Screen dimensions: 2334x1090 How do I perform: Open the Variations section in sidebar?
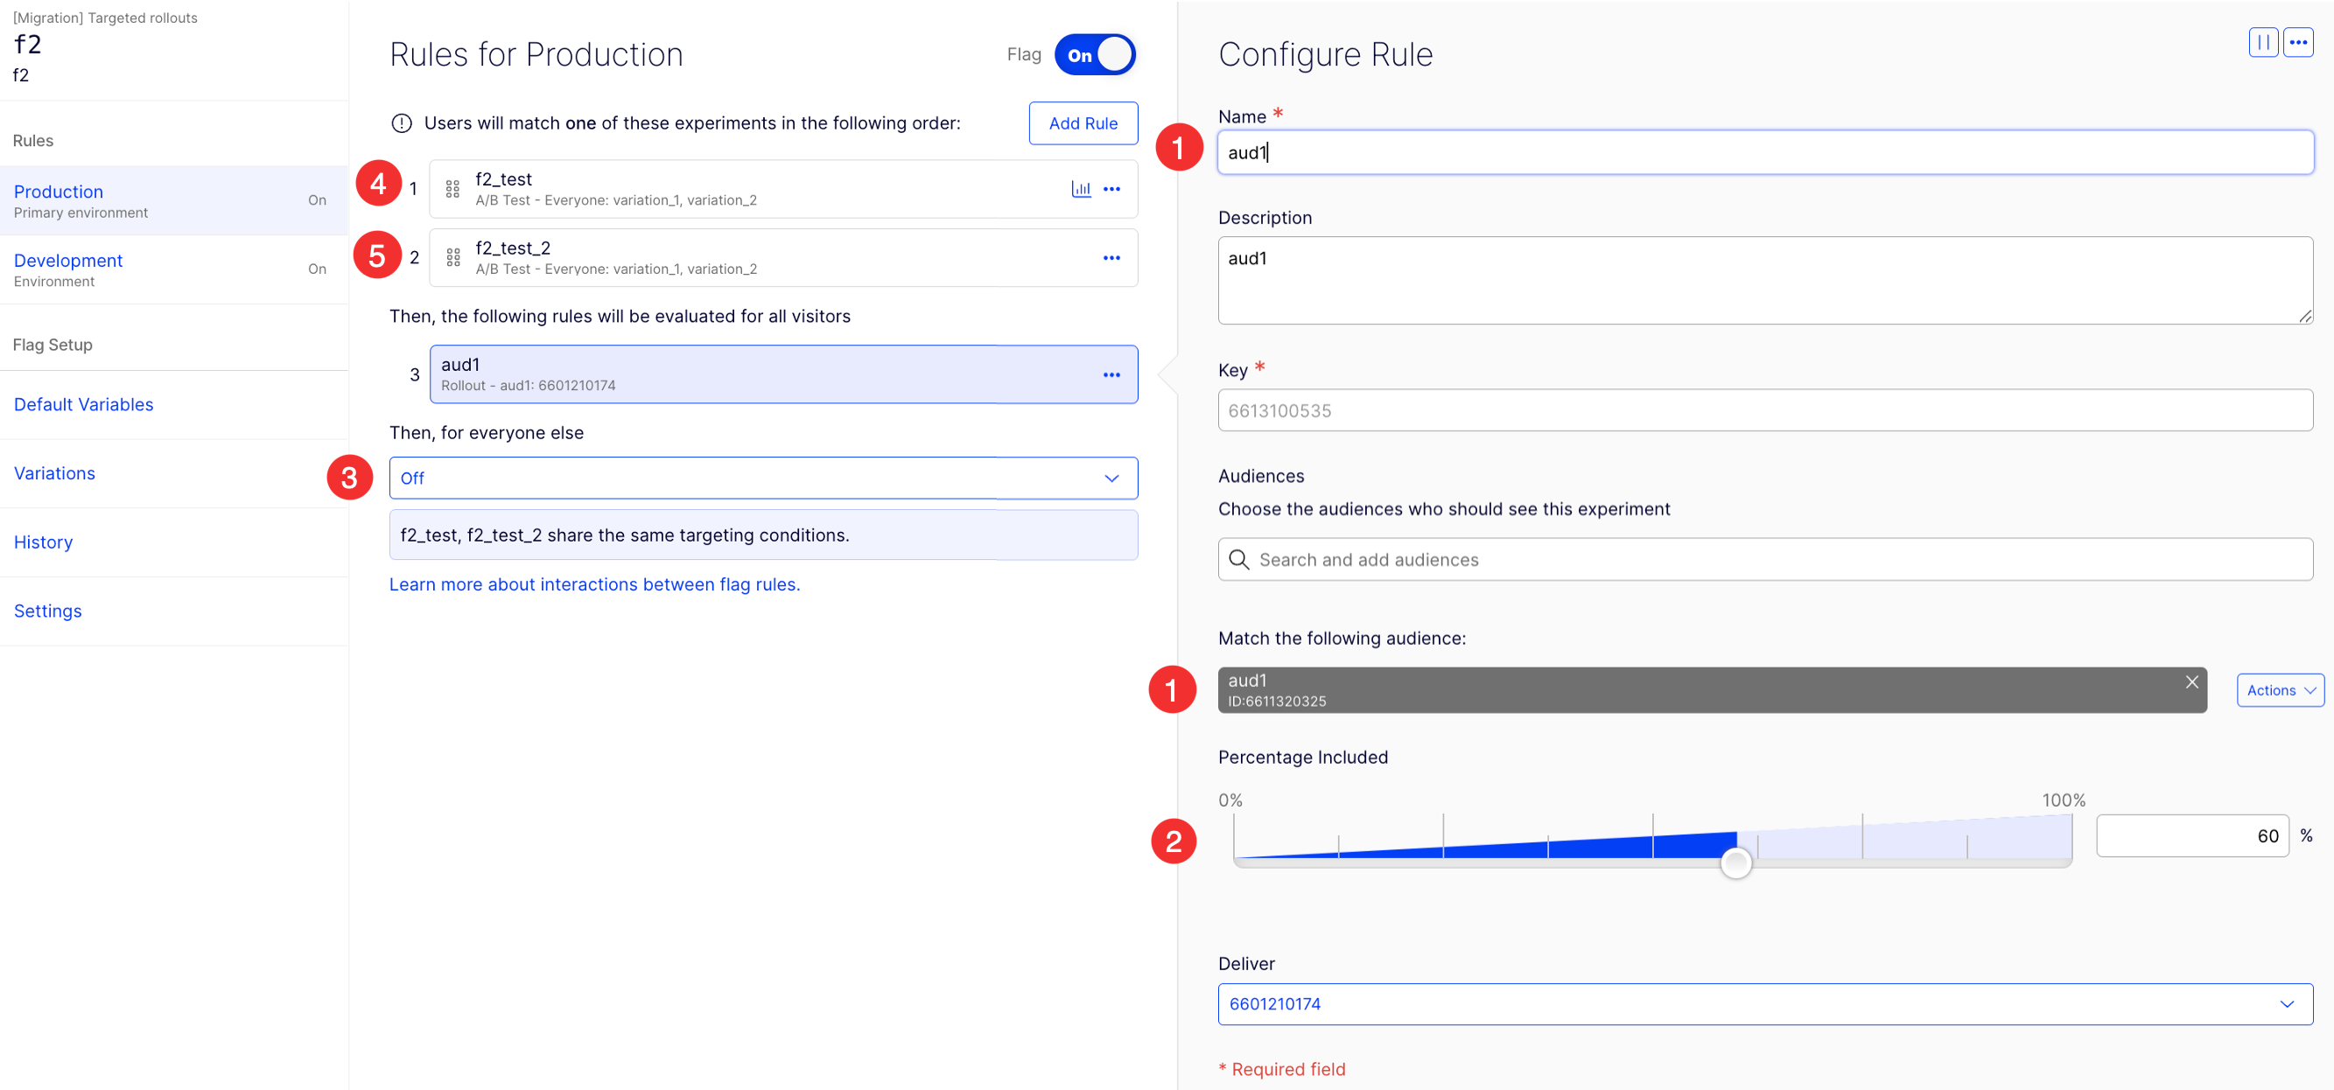click(x=54, y=473)
